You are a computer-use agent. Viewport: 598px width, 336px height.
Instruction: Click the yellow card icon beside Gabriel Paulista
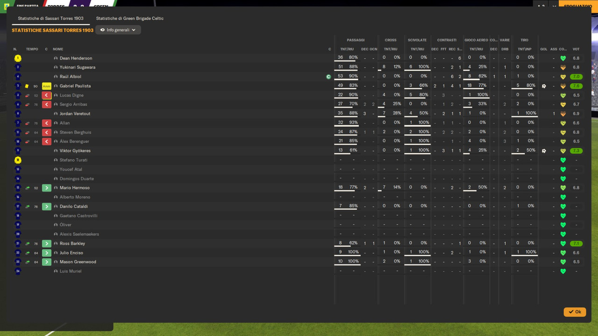tap(27, 86)
